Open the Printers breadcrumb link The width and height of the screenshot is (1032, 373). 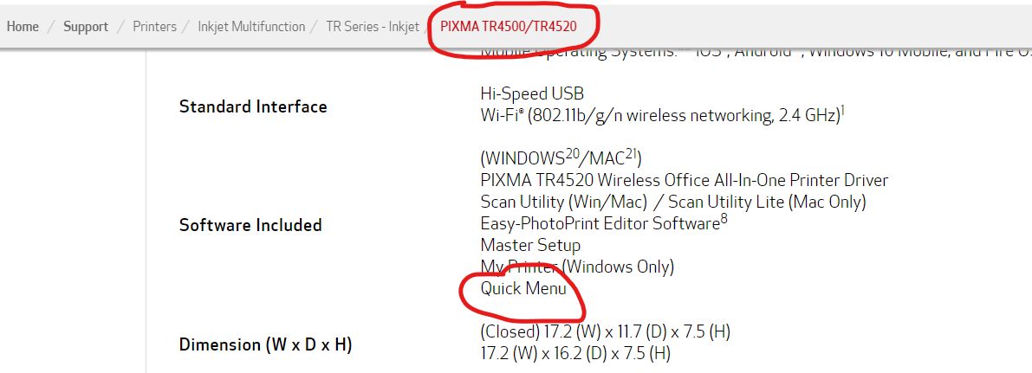pyautogui.click(x=155, y=26)
